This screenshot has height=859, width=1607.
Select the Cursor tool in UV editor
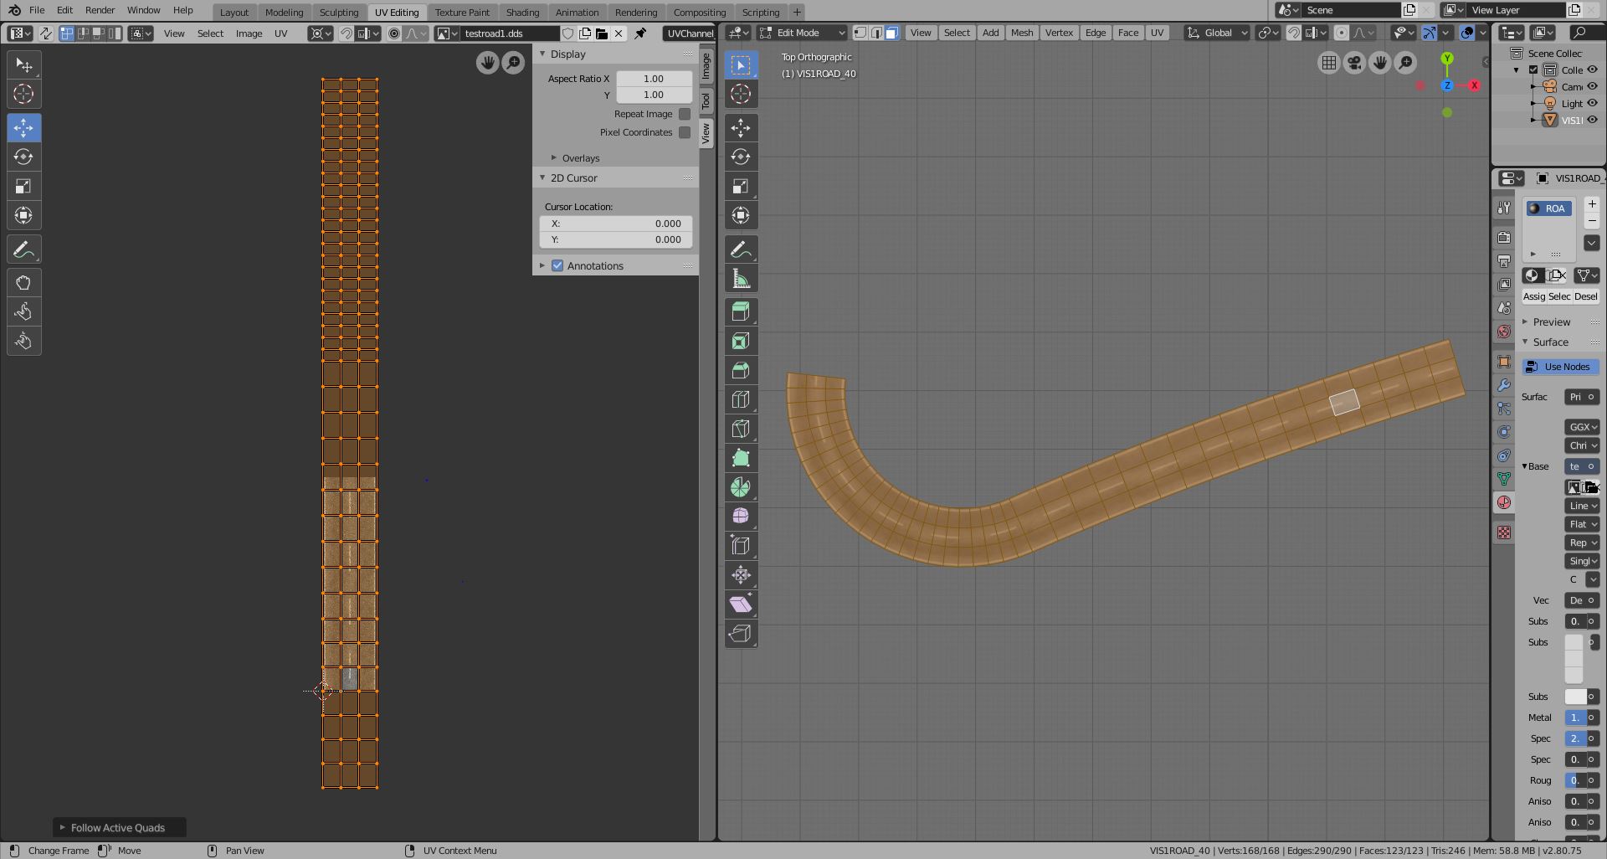click(23, 95)
